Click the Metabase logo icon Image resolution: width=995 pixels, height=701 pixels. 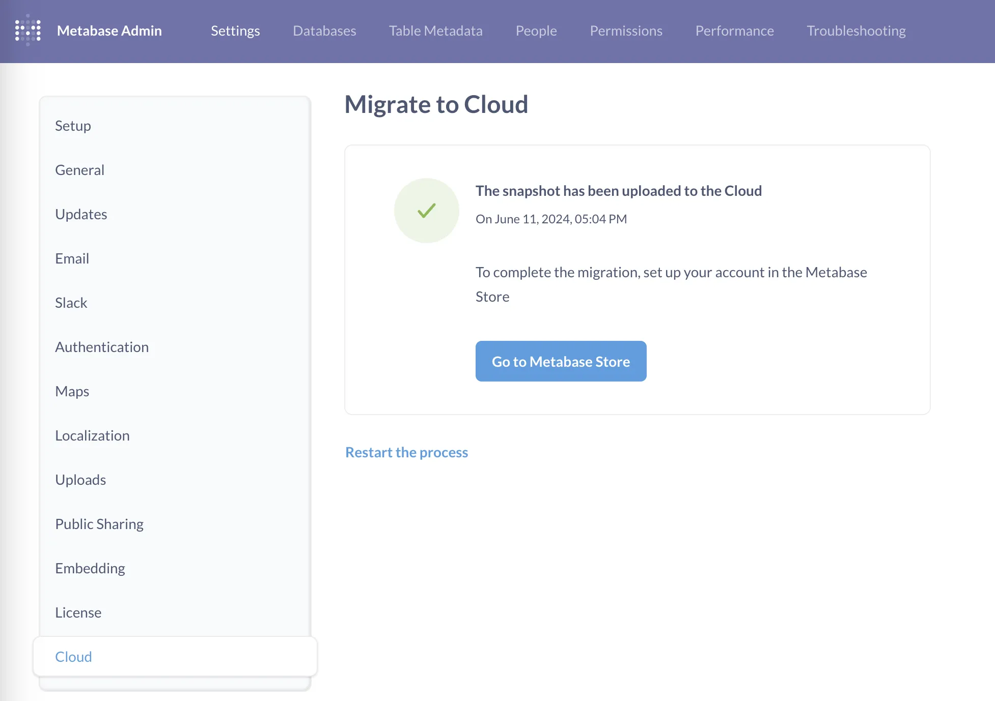27,31
